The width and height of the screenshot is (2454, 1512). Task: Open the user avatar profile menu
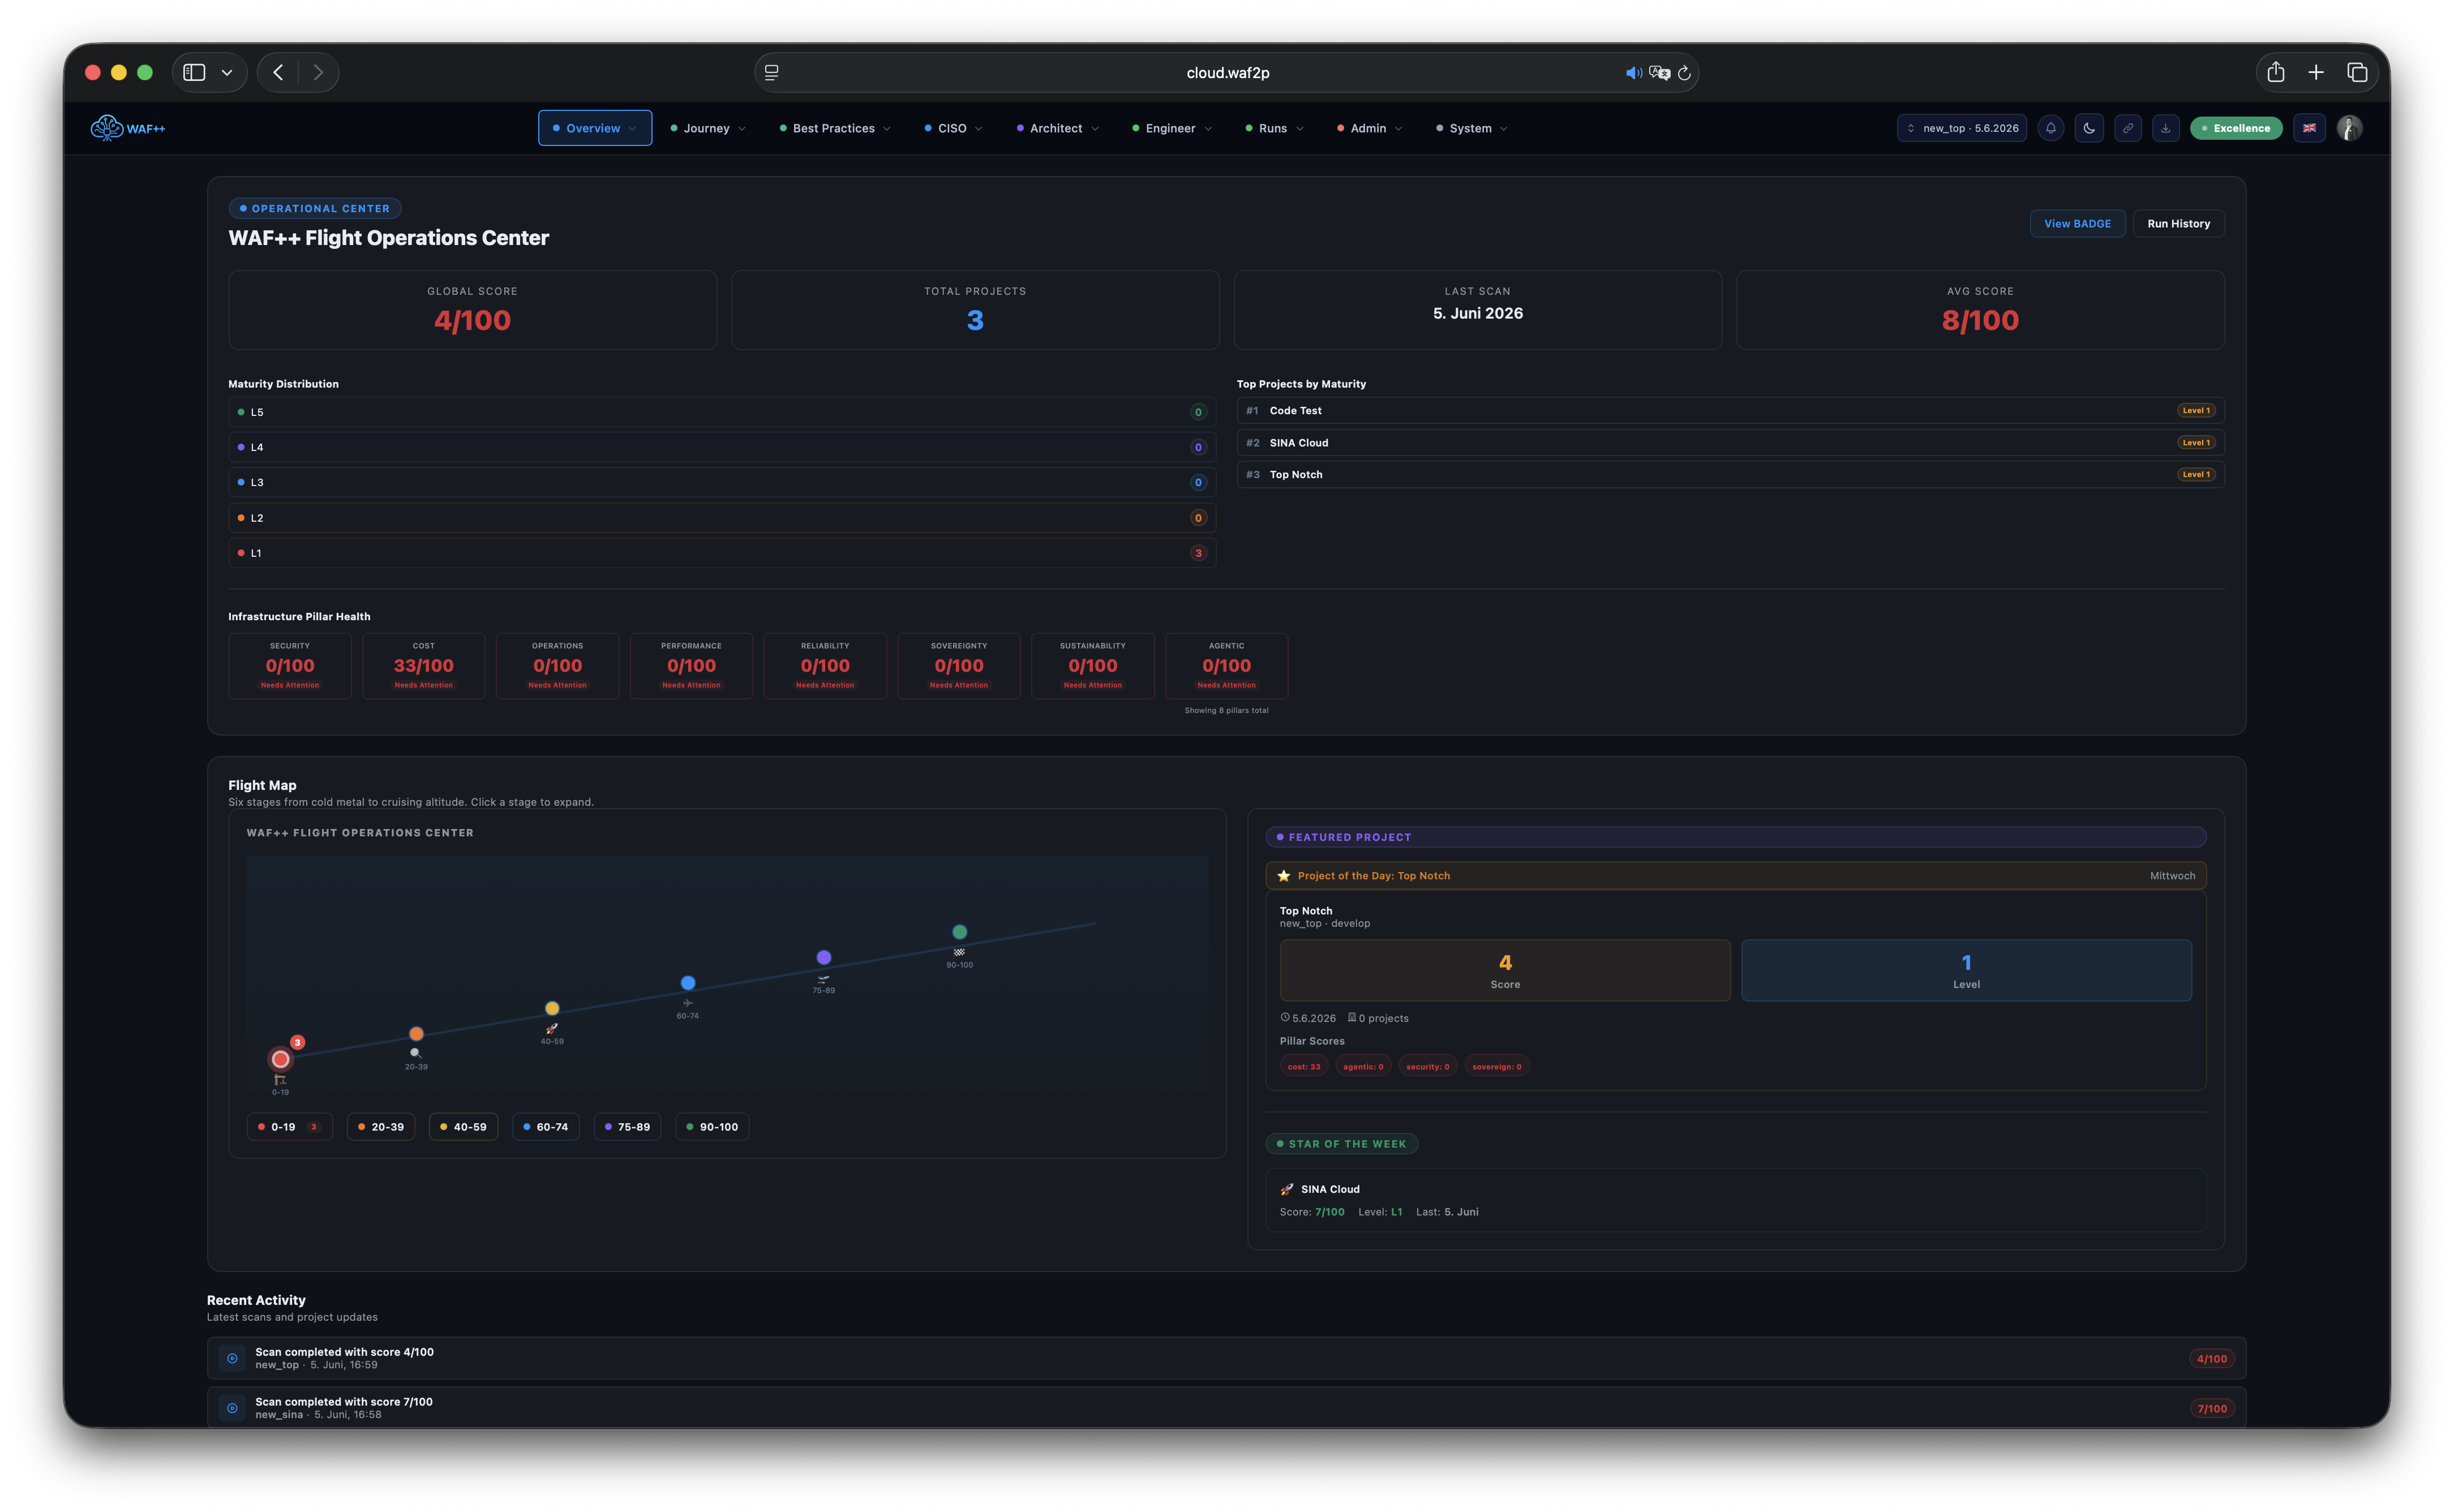[x=2350, y=128]
